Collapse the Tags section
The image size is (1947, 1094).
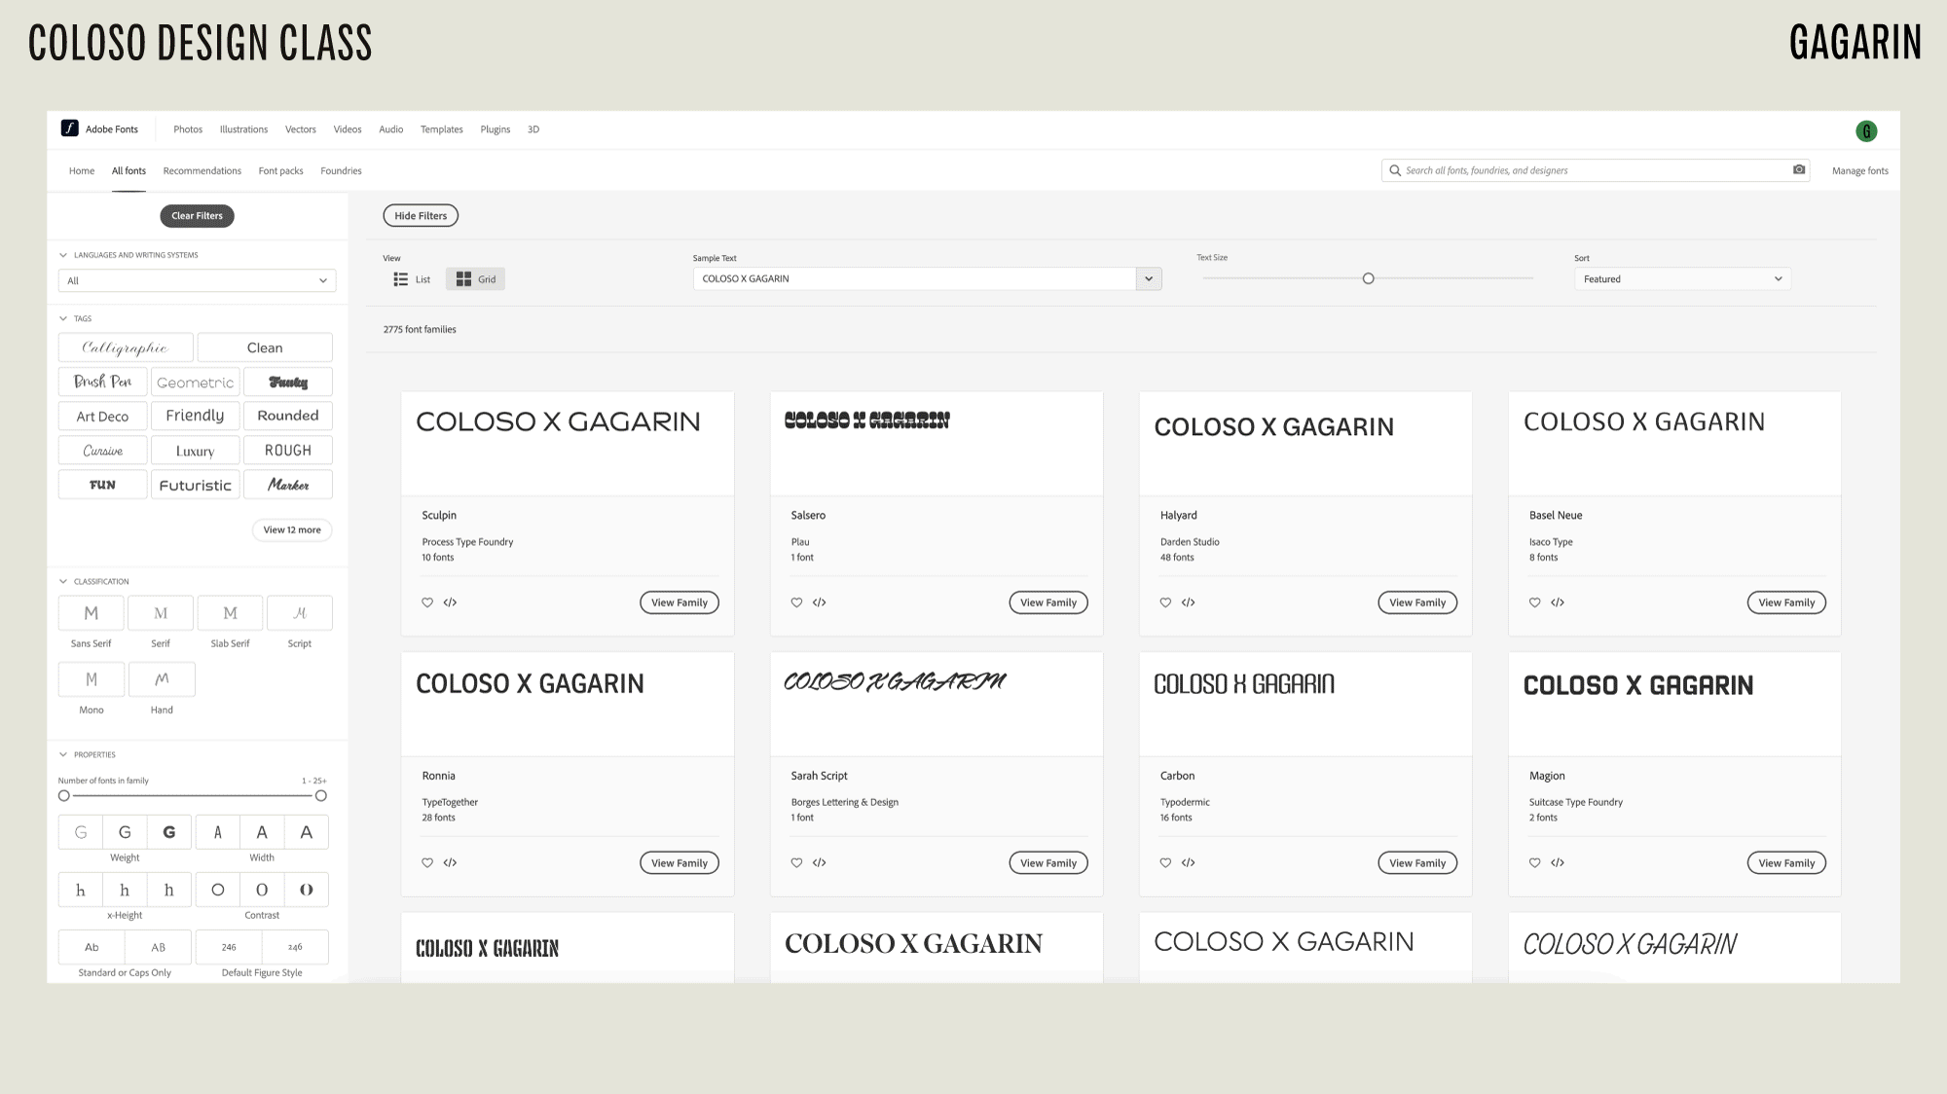pyautogui.click(x=63, y=318)
